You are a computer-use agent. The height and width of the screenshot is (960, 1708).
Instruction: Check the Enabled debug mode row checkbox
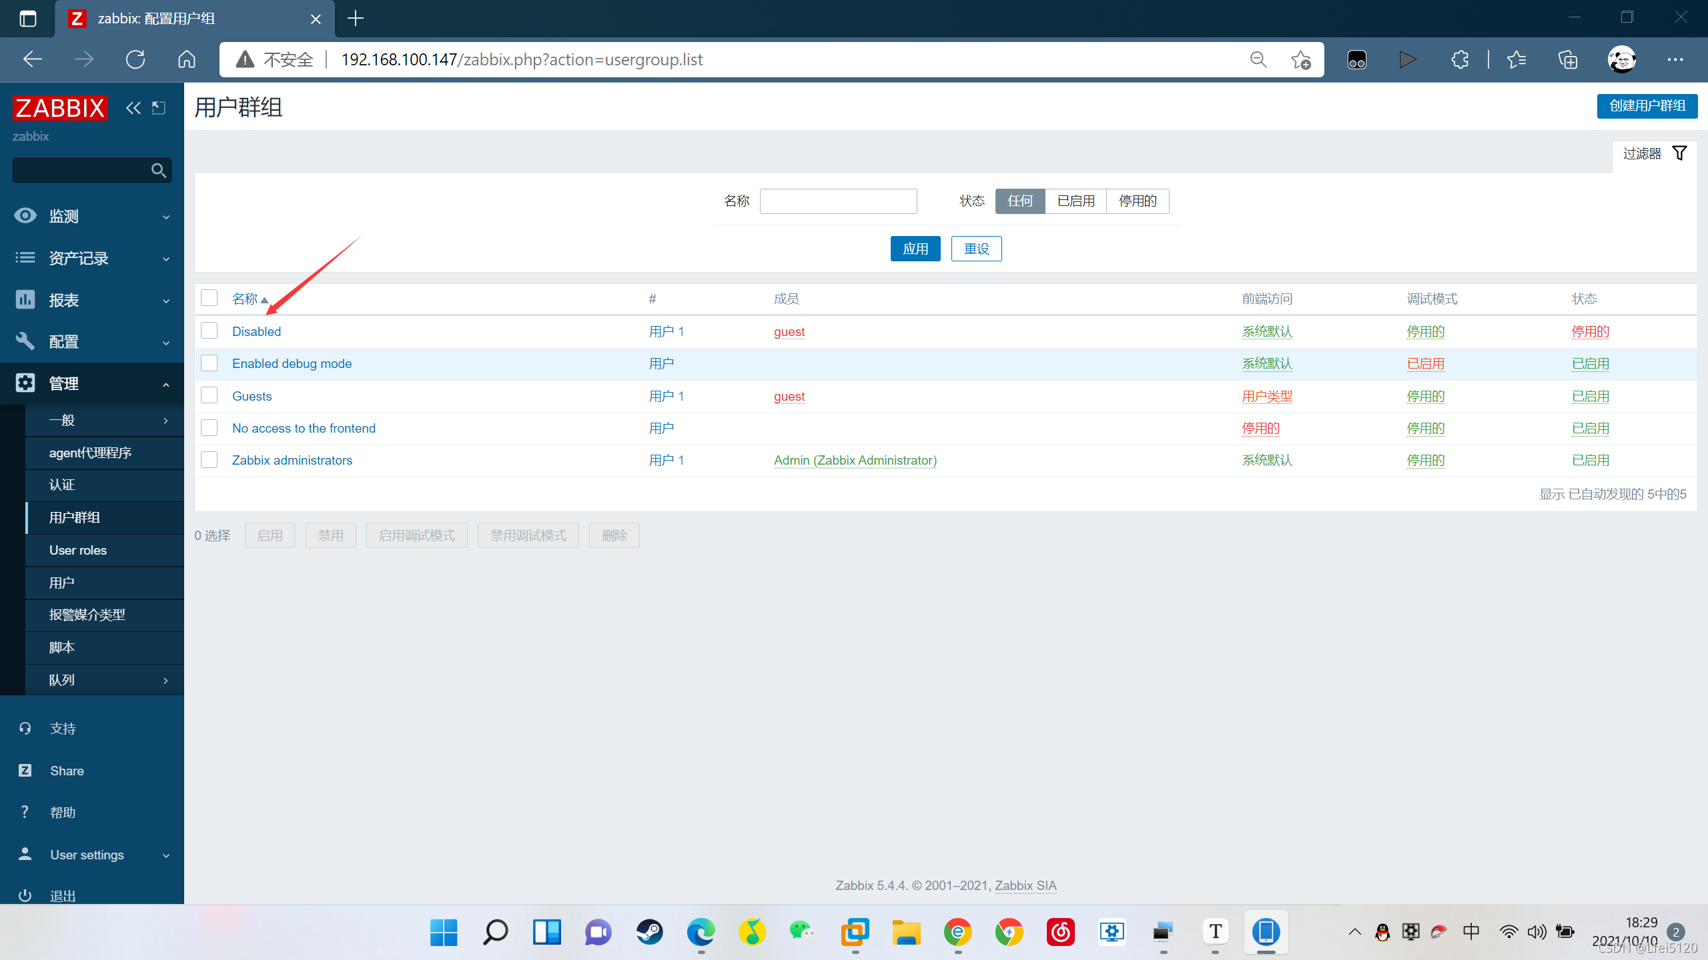pos(209,363)
